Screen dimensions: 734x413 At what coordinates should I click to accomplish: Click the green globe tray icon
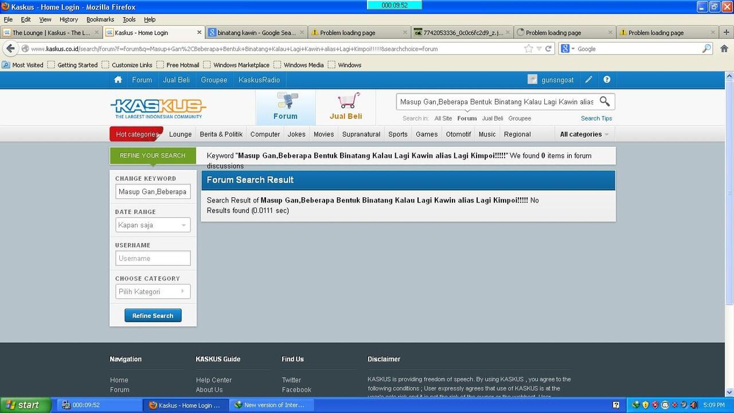(x=635, y=405)
